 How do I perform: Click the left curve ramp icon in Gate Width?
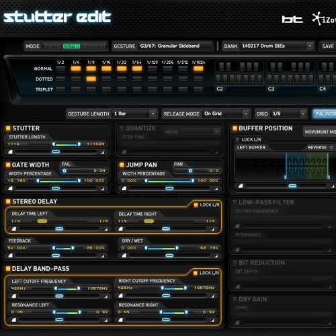tap(10, 188)
